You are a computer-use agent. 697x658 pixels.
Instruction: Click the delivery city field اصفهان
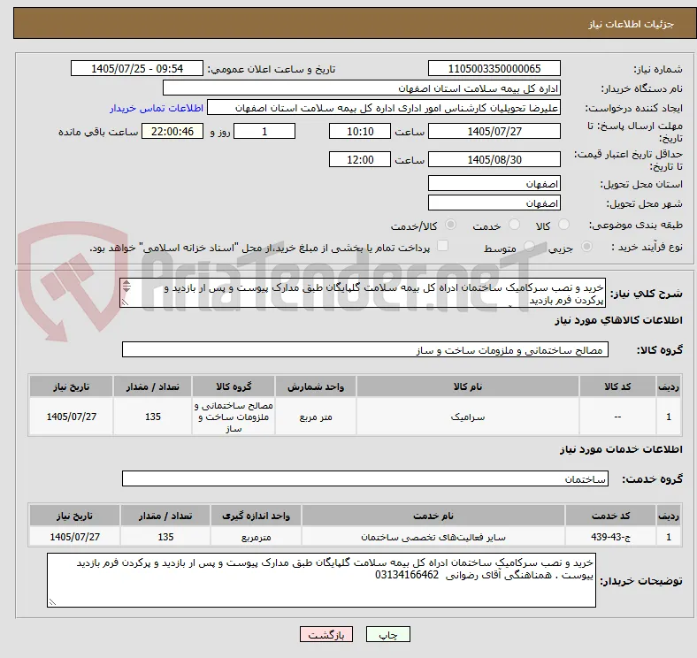[494, 203]
